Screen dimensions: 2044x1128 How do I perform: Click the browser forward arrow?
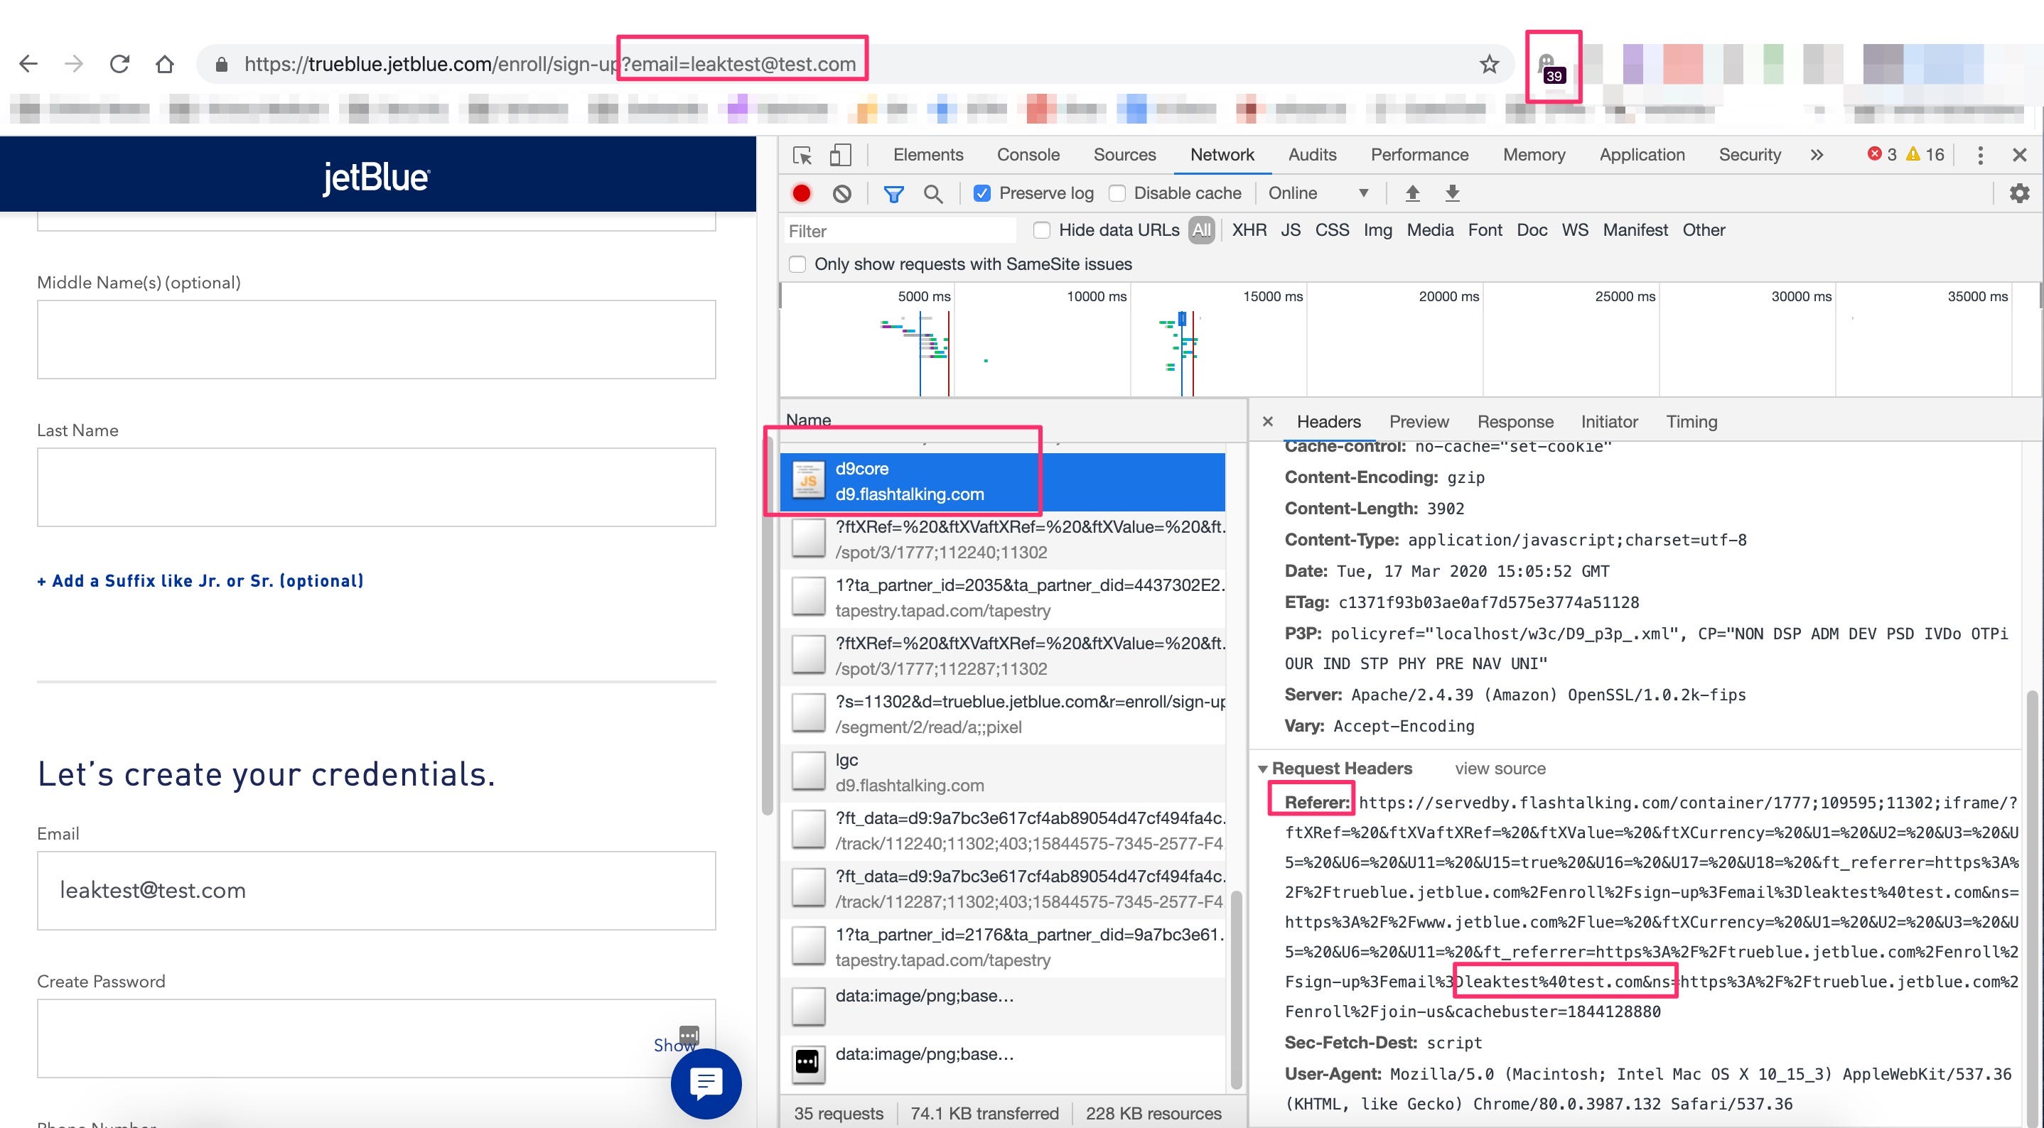(74, 63)
